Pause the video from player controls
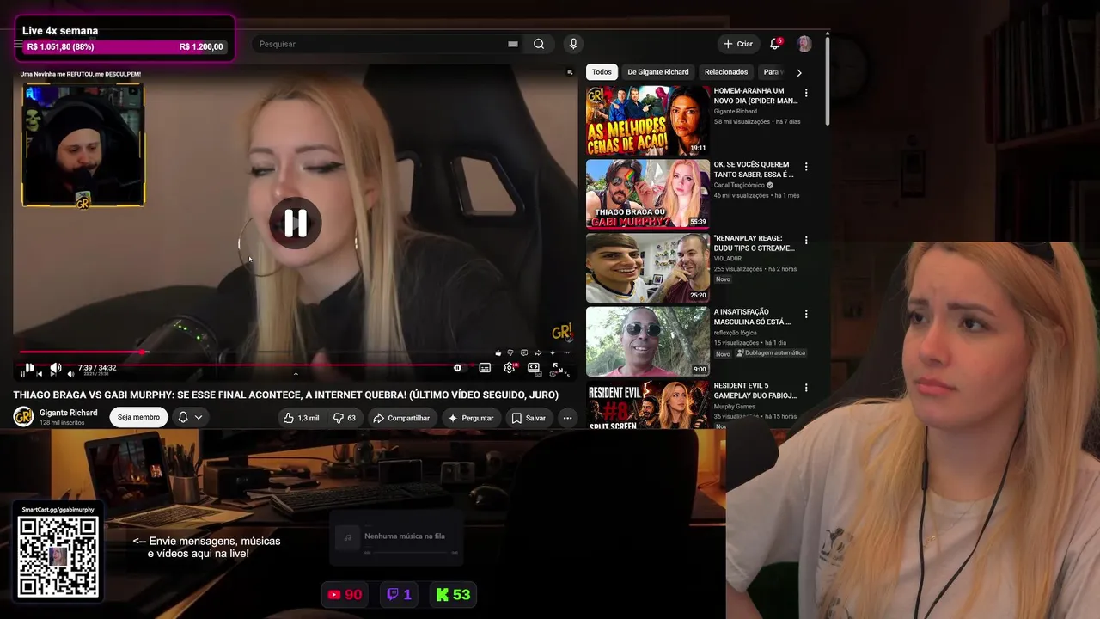This screenshot has width=1100, height=619. [x=29, y=368]
